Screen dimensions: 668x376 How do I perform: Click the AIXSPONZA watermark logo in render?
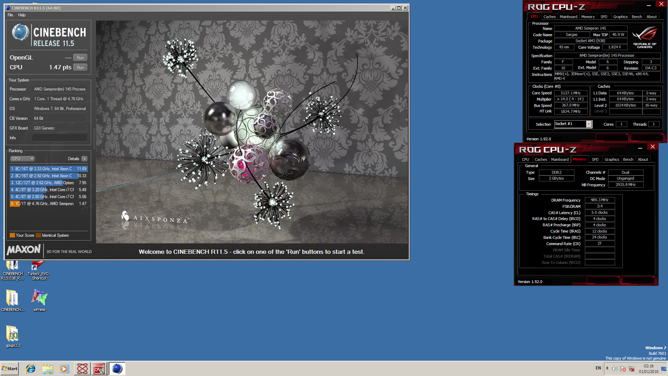pyautogui.click(x=156, y=218)
